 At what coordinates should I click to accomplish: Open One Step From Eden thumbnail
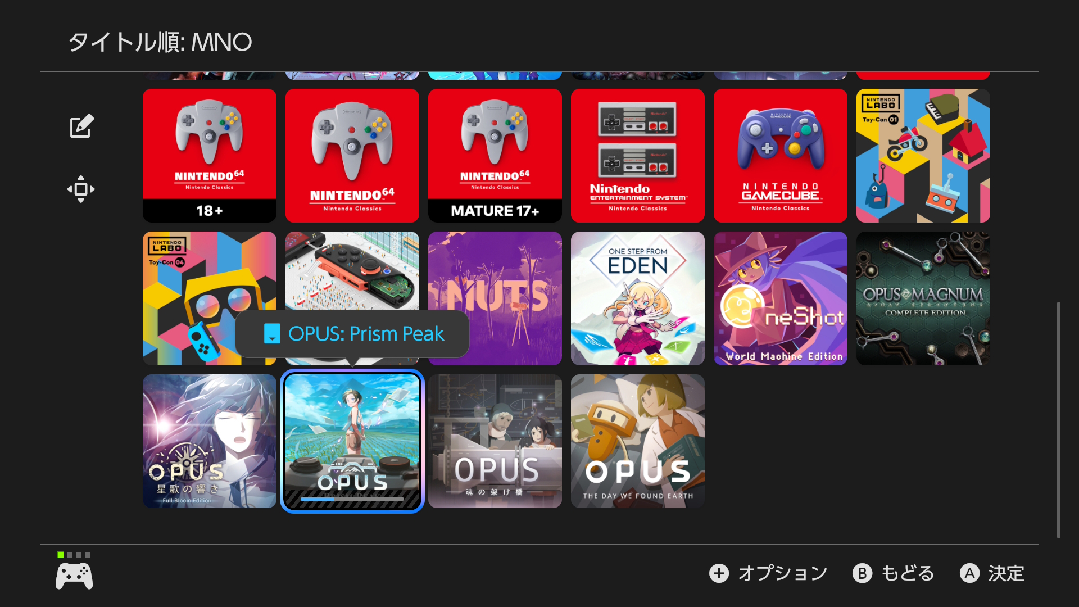(638, 298)
